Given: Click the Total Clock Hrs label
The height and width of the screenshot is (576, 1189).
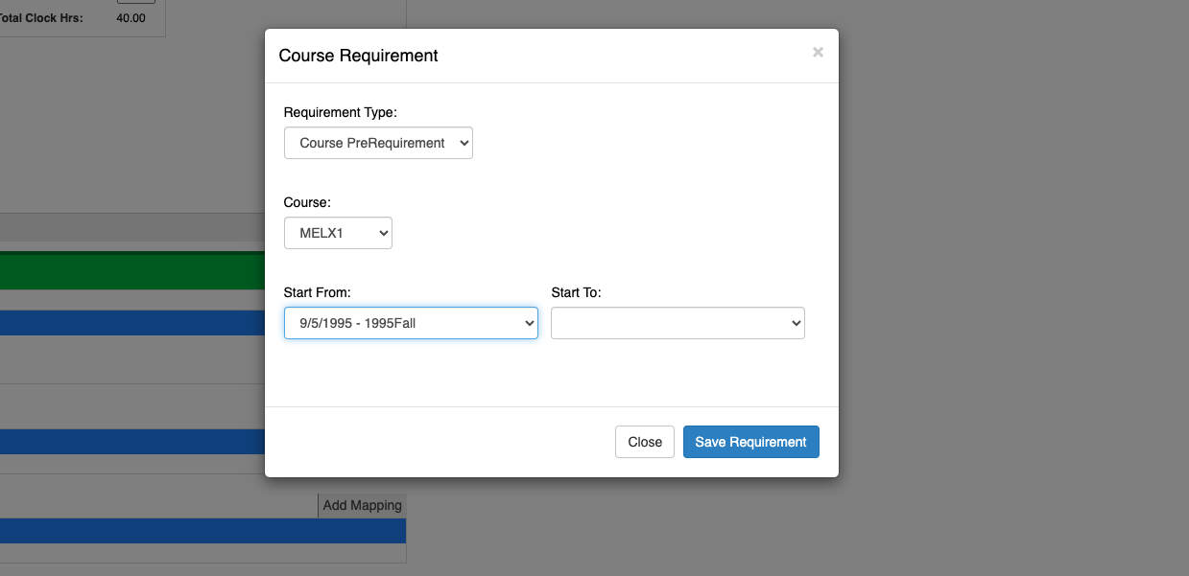Looking at the screenshot, I should pos(41,17).
